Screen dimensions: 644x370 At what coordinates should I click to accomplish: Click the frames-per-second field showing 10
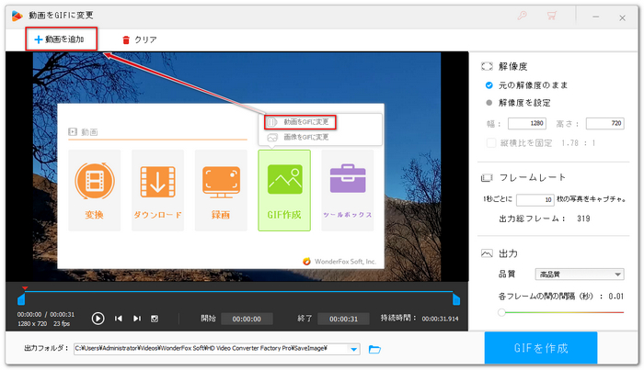(535, 199)
